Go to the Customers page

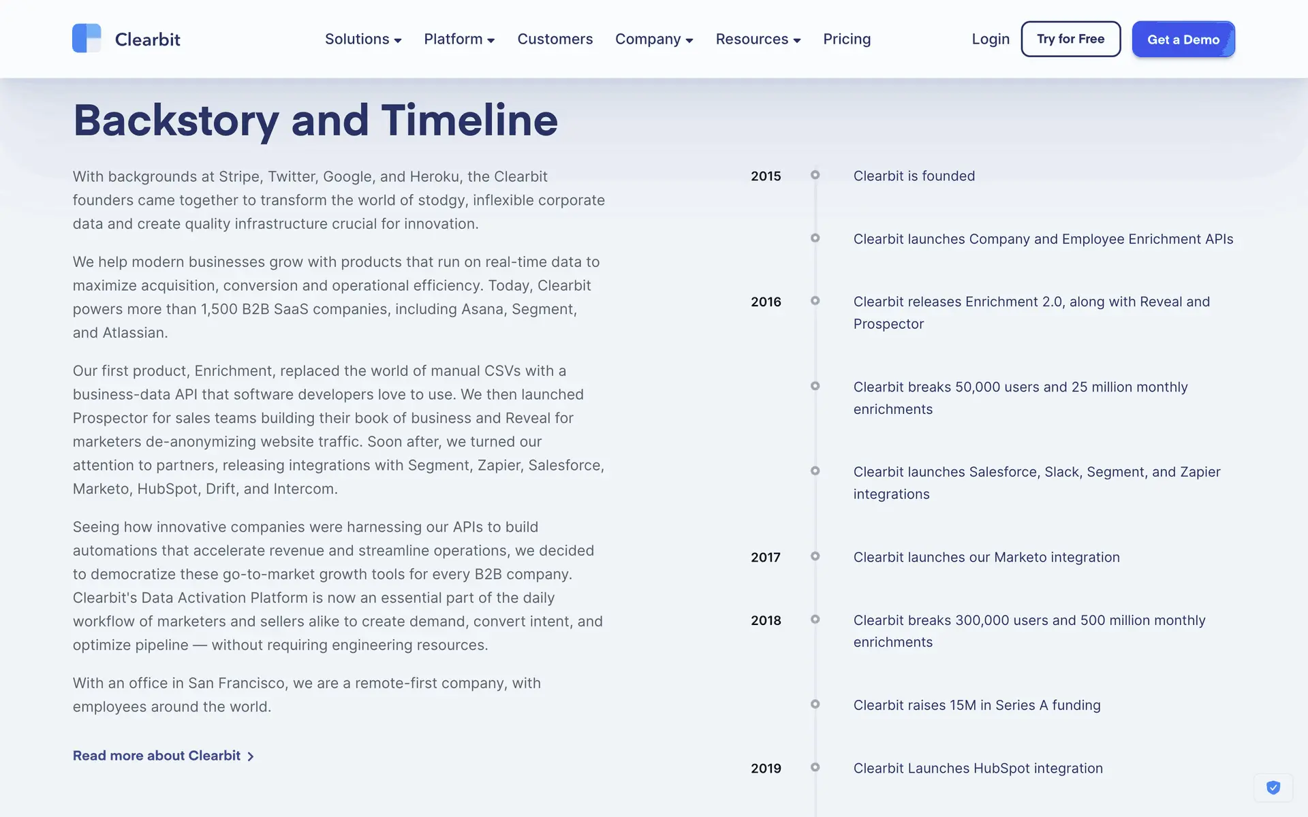(x=555, y=39)
